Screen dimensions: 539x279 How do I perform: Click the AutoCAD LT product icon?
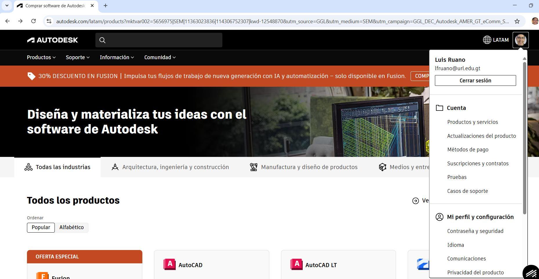(x=296, y=264)
